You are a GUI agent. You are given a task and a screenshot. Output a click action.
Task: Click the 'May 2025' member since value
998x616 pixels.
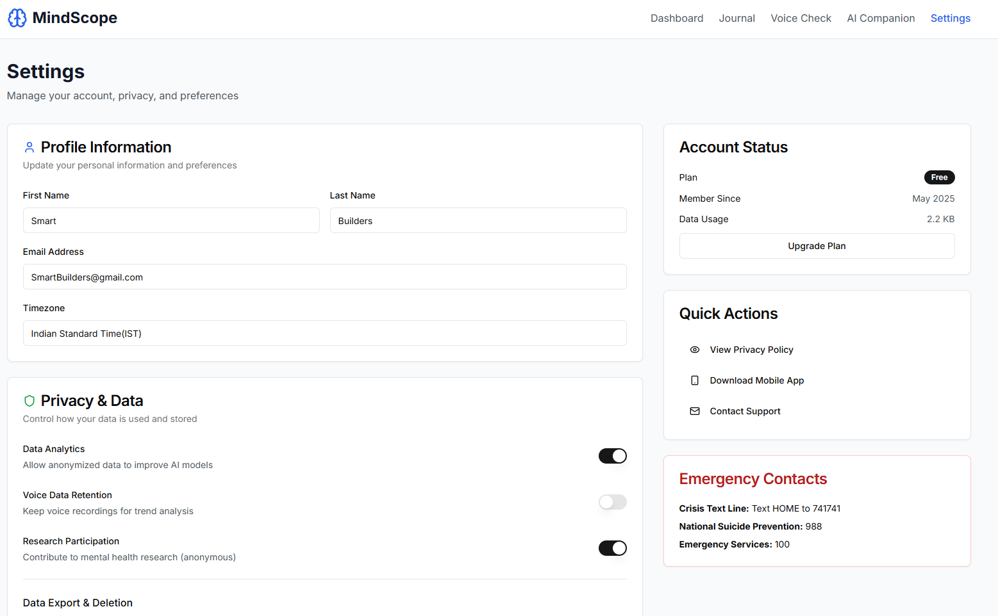pos(934,199)
